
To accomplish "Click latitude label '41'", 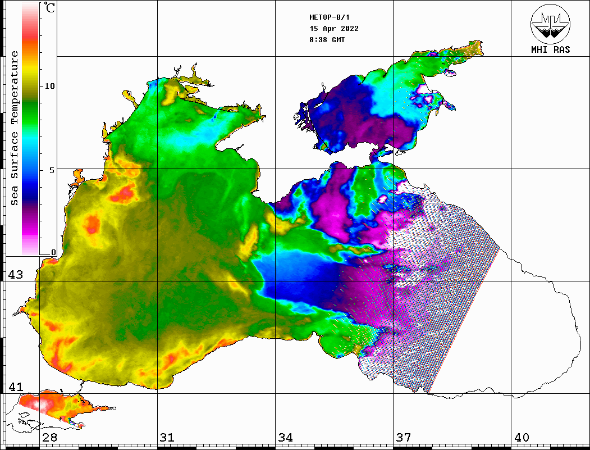I will (15, 387).
